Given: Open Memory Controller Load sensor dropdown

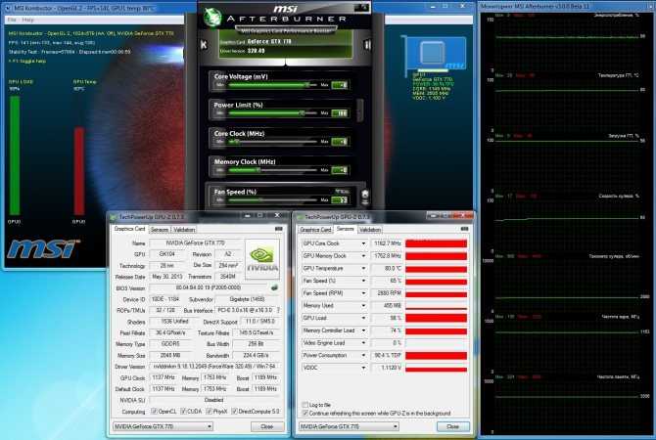Looking at the screenshot, I should click(x=363, y=330).
